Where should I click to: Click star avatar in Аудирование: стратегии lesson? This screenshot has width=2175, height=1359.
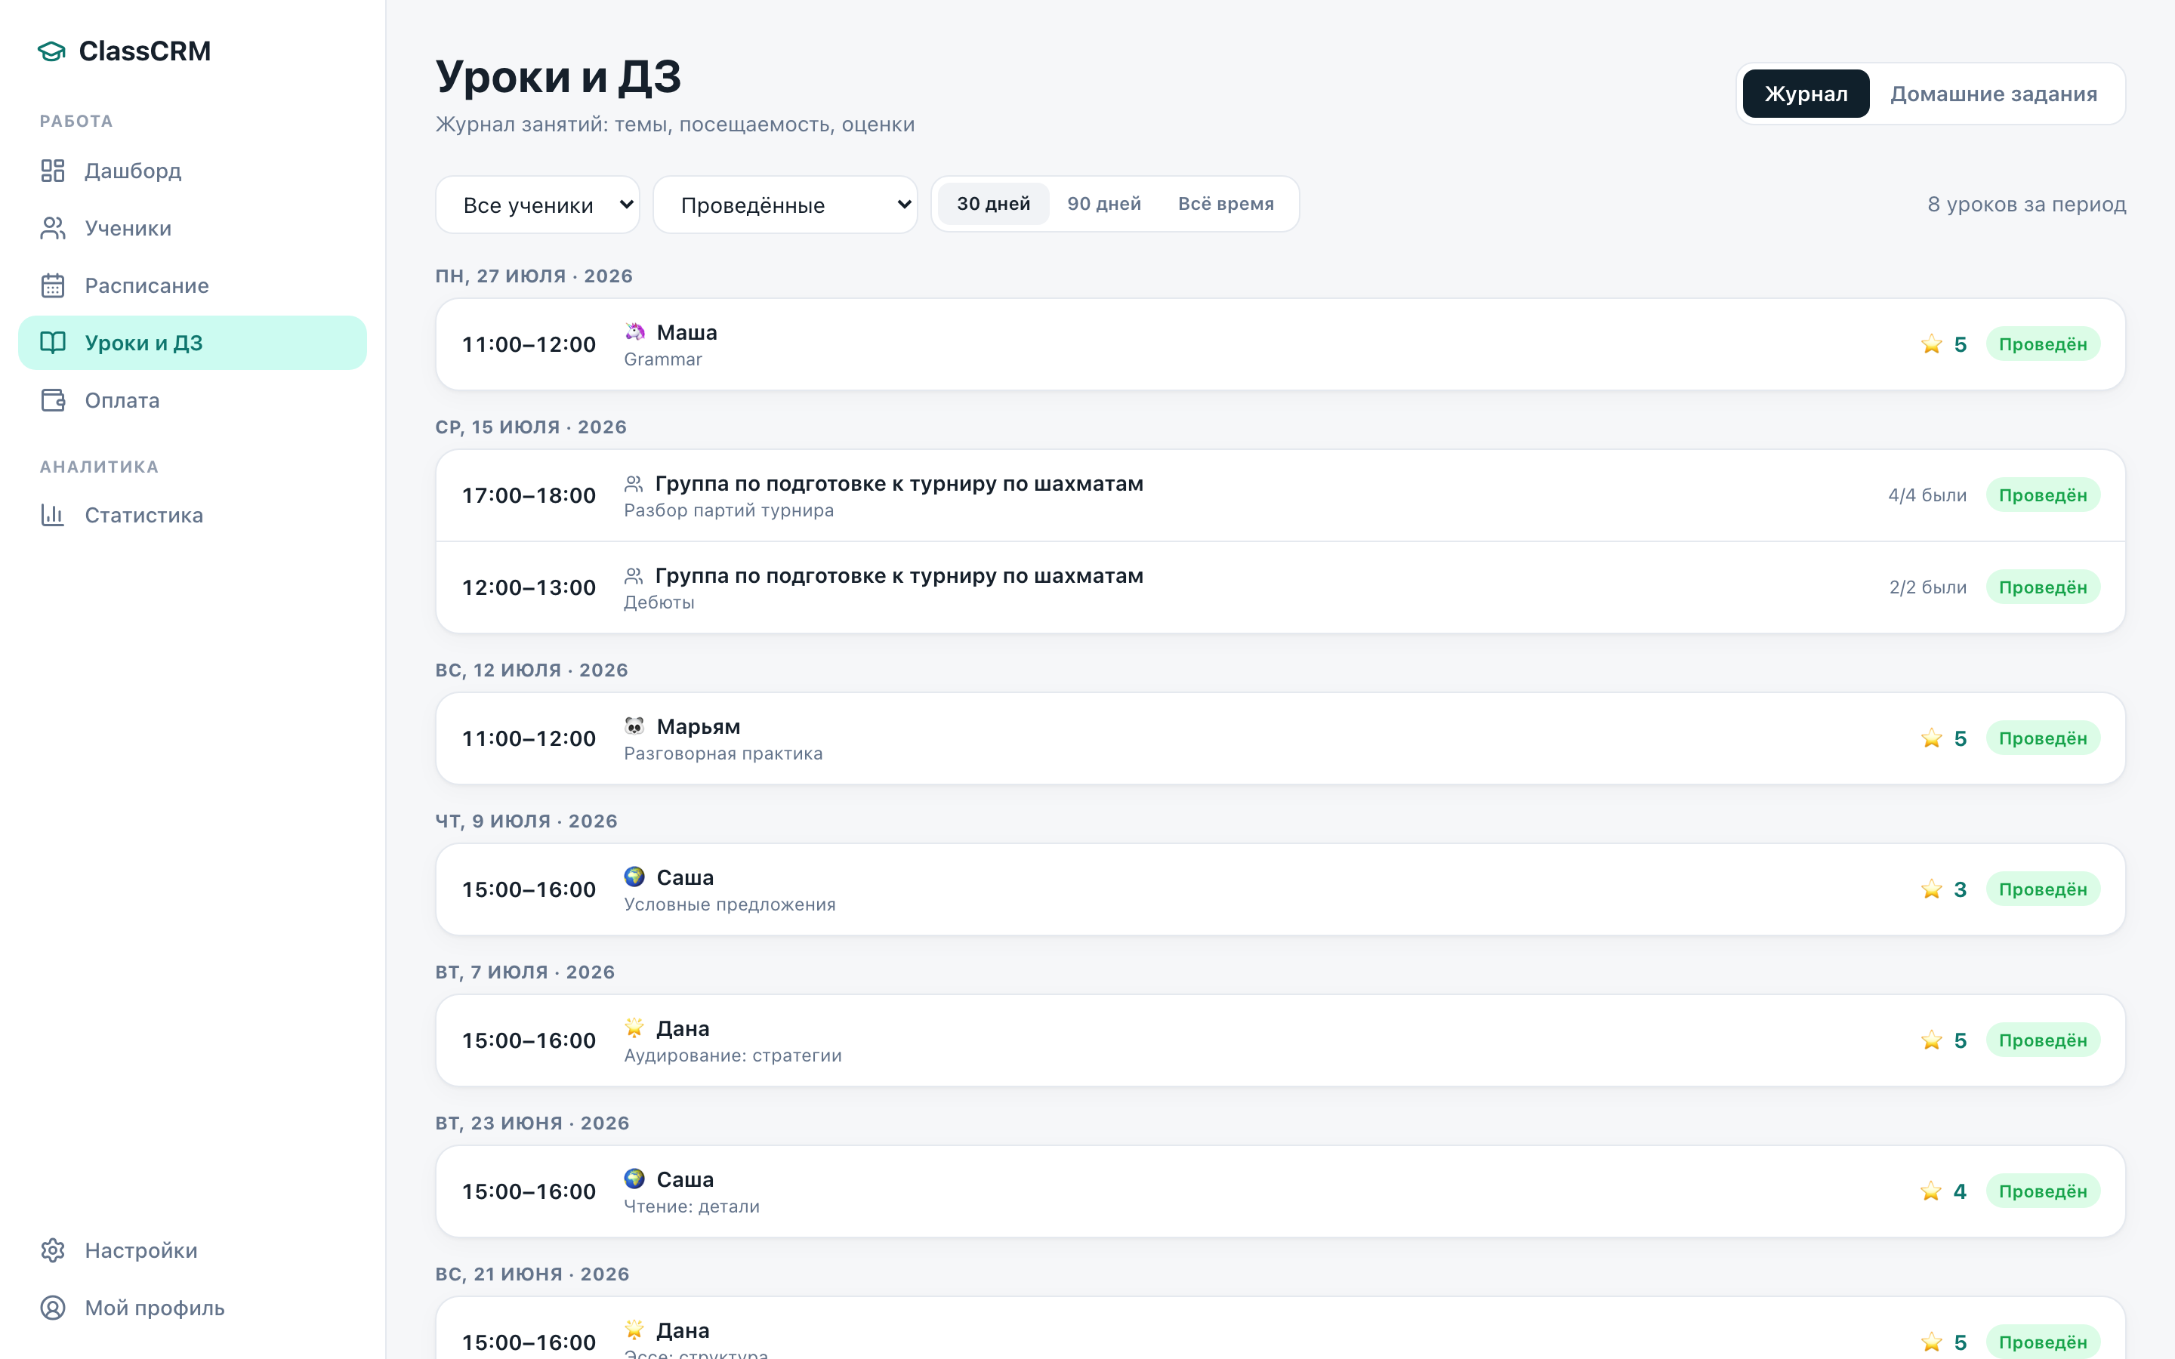point(634,1028)
